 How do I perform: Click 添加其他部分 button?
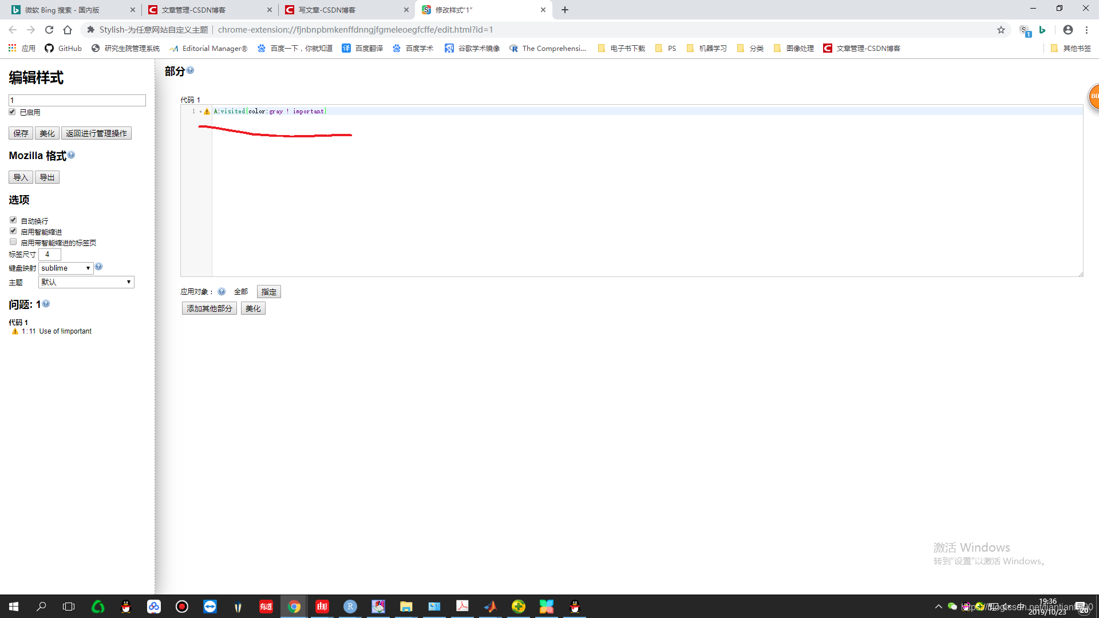(x=209, y=308)
